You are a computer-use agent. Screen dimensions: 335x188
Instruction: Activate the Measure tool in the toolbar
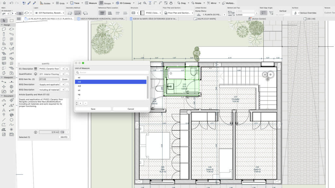(x=91, y=3)
